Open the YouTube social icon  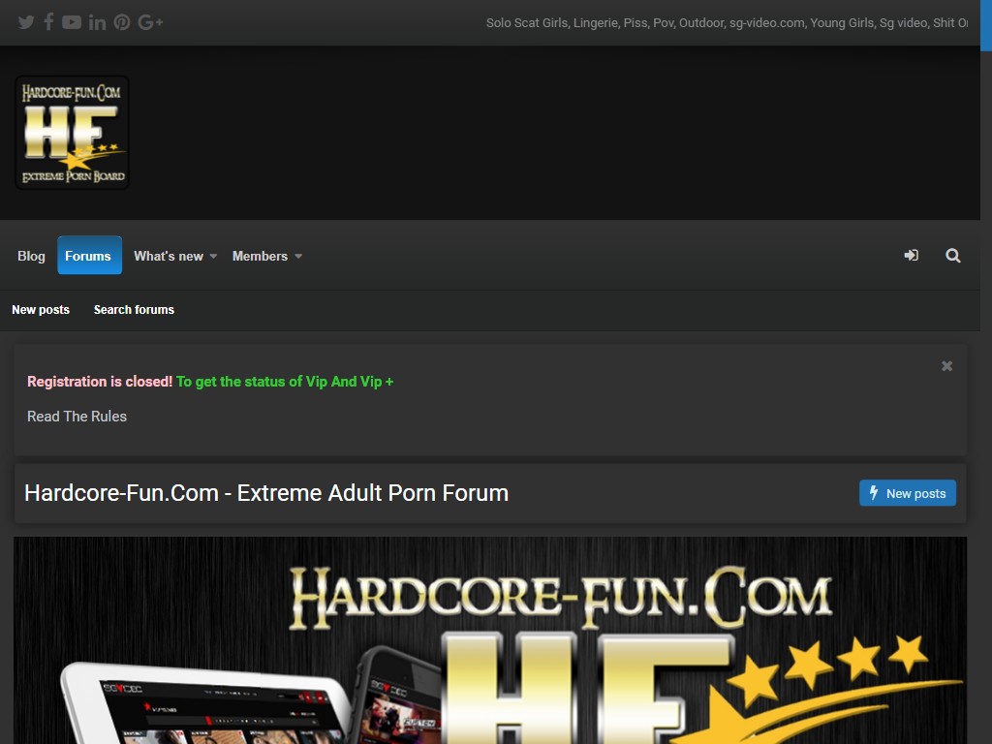[72, 23]
